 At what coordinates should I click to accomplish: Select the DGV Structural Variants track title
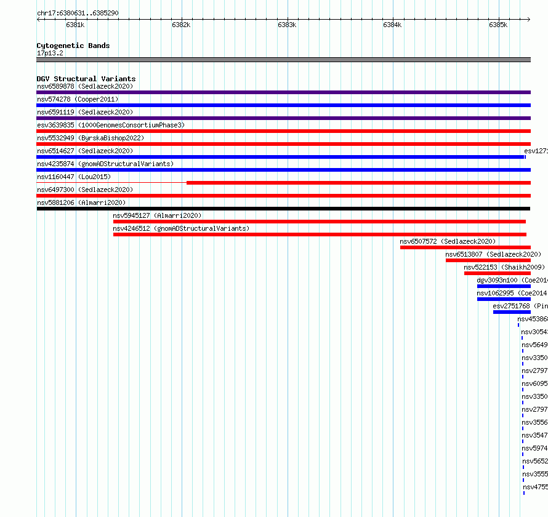(x=86, y=79)
